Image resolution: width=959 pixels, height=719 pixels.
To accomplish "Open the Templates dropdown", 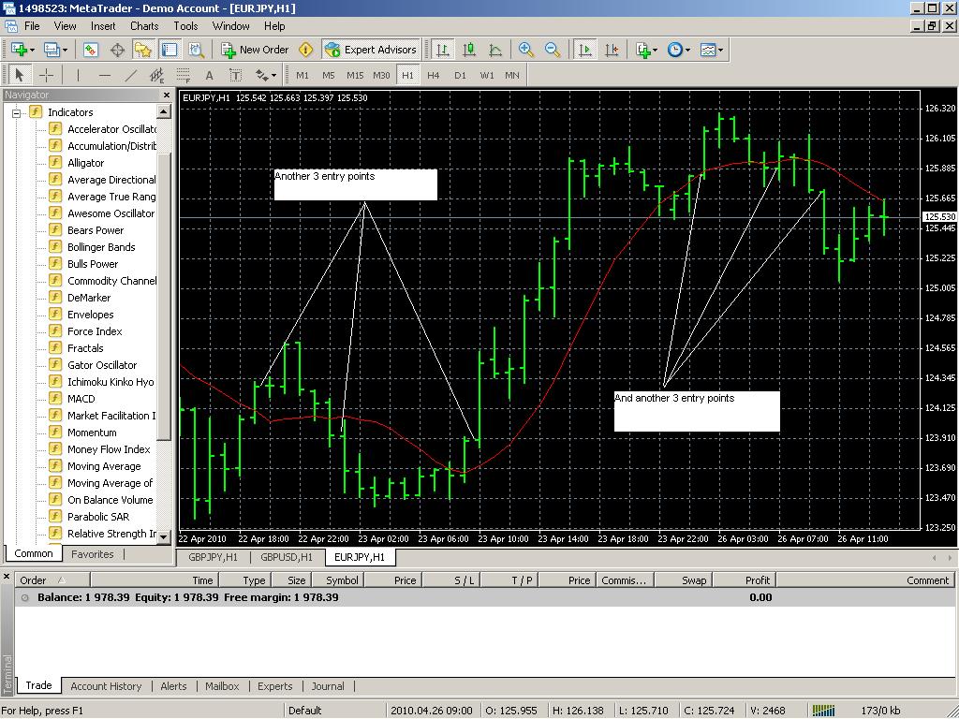I will click(712, 50).
